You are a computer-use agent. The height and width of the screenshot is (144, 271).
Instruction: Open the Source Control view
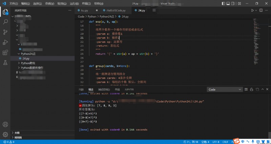(x=5, y=32)
